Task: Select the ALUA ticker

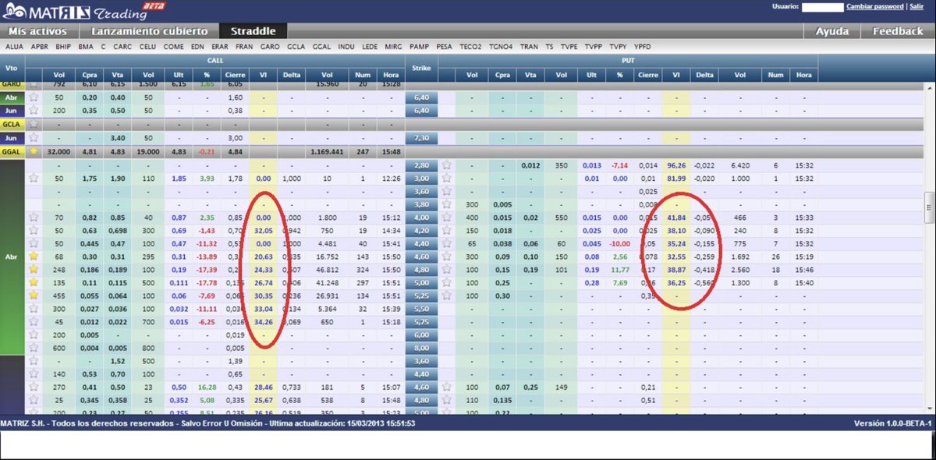Action: pyautogui.click(x=14, y=47)
